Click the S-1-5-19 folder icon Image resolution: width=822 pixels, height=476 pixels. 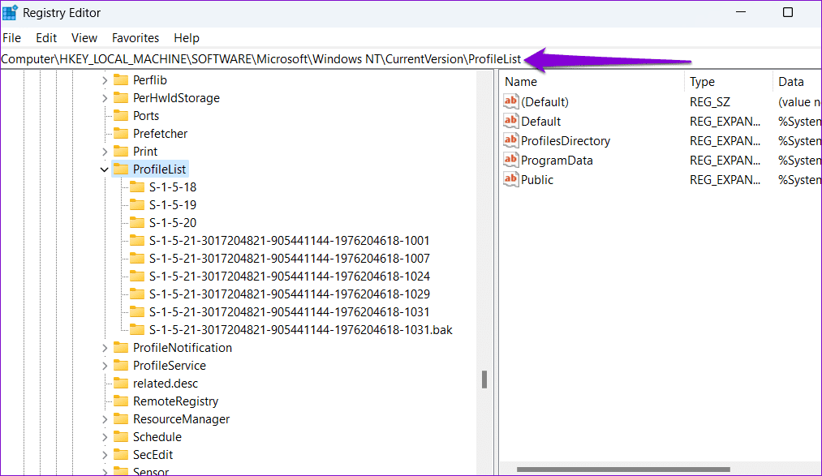137,204
